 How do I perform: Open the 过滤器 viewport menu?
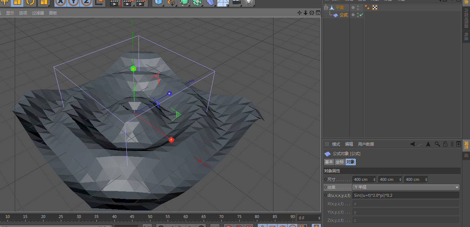(x=38, y=13)
